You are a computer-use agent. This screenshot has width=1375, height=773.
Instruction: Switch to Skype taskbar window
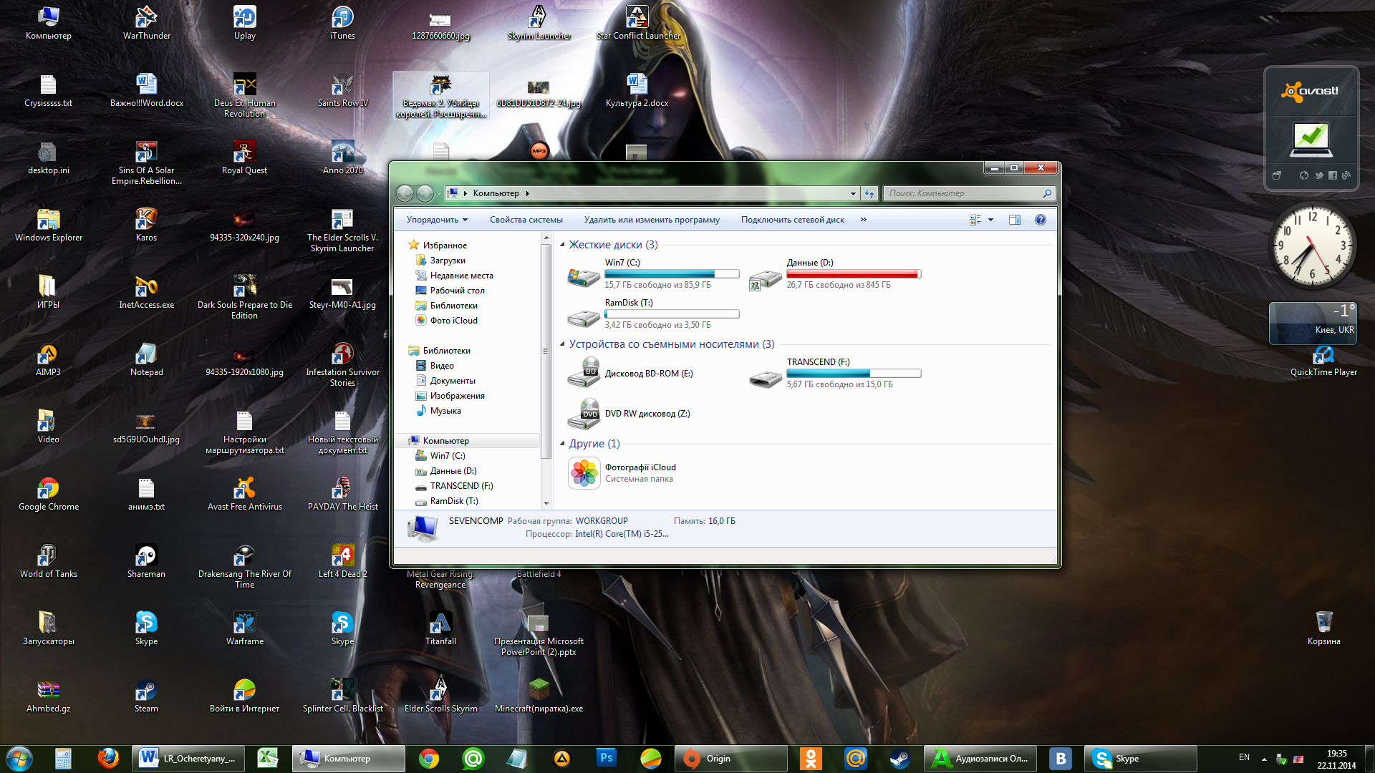[x=1140, y=758]
